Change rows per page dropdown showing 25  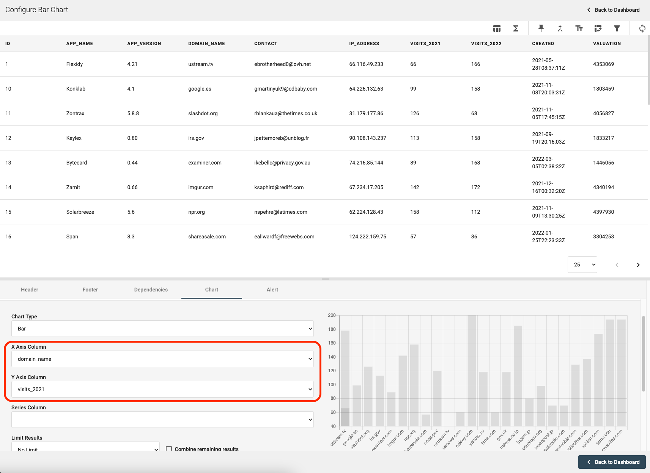point(582,265)
